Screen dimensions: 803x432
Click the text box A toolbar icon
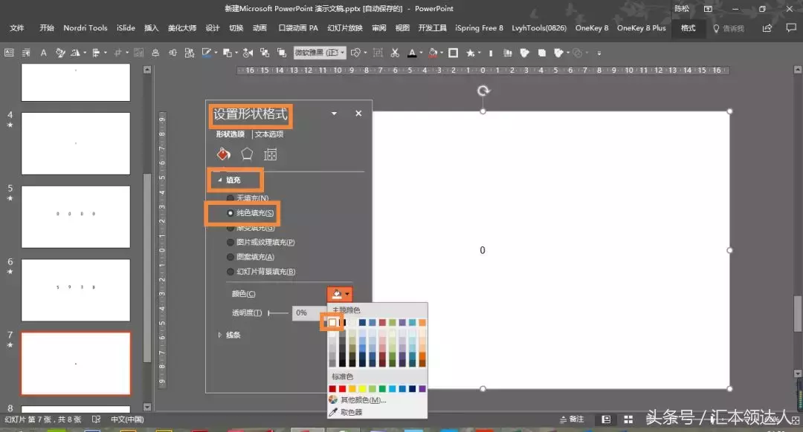click(x=44, y=53)
